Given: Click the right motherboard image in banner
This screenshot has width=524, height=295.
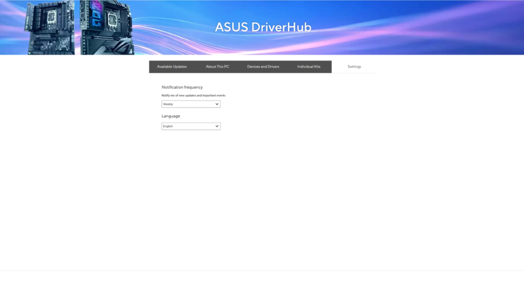Looking at the screenshot, I should [x=107, y=27].
